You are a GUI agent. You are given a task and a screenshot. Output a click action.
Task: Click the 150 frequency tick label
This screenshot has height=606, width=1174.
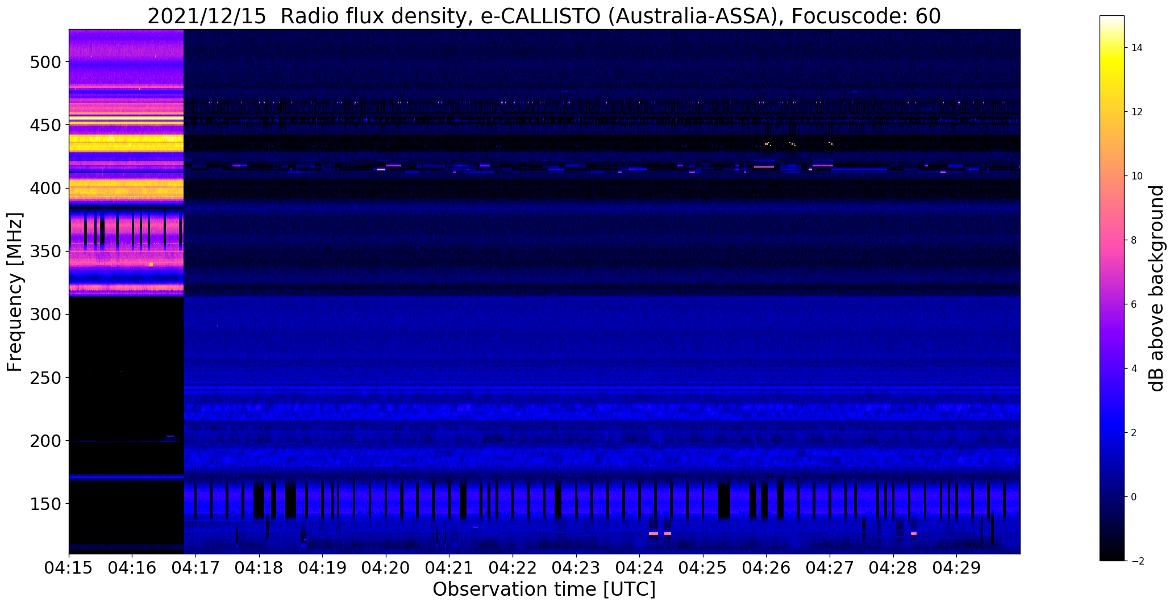45,503
